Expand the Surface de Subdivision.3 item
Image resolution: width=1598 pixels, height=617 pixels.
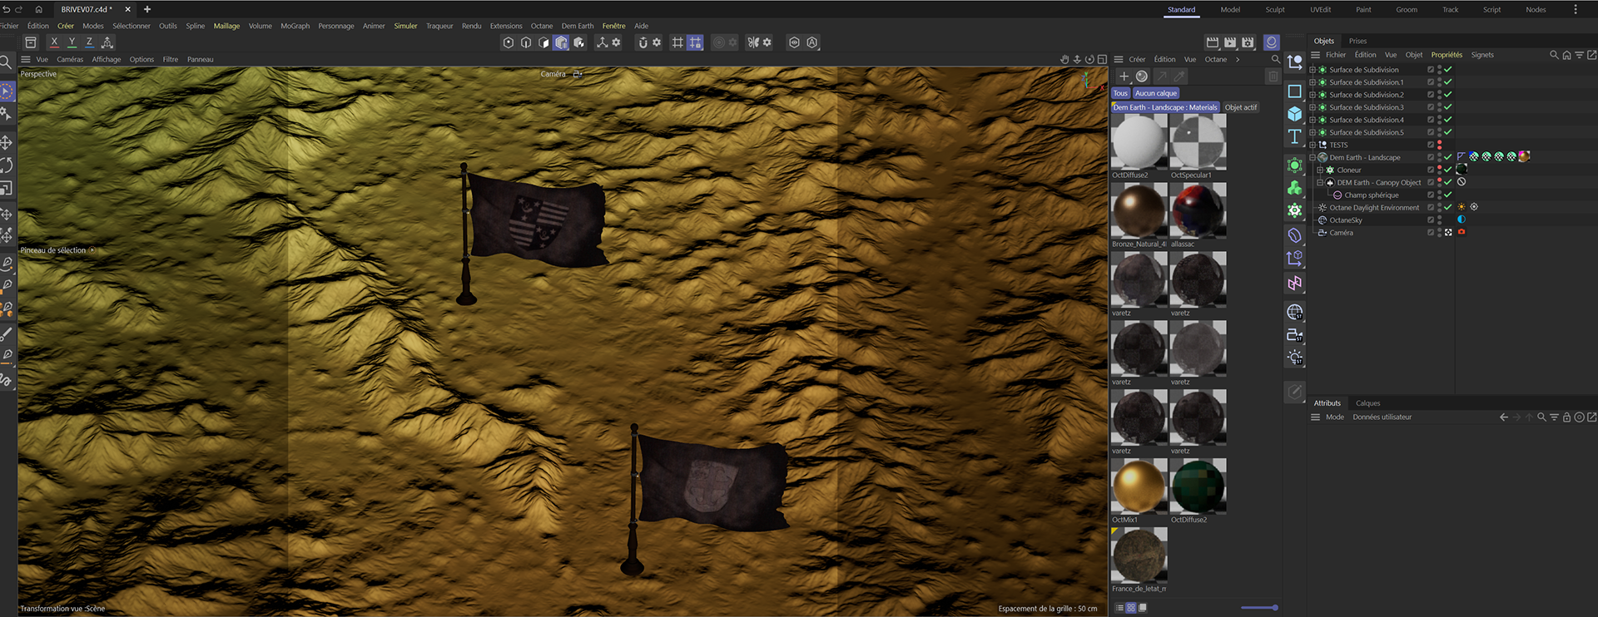coord(1313,107)
